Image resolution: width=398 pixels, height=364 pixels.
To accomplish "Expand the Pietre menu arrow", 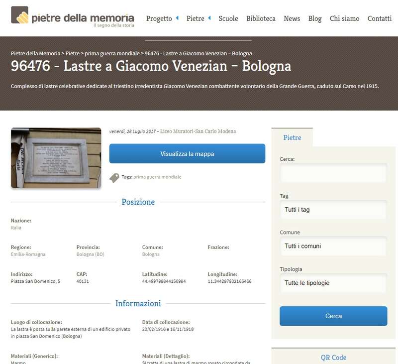I will tap(209, 18).
